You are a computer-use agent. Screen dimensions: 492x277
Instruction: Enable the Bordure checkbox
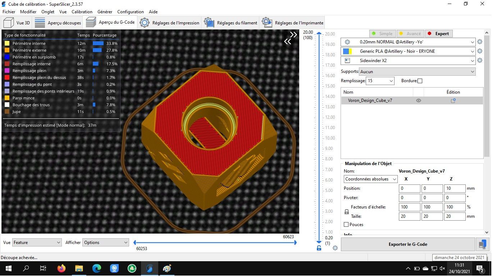[420, 81]
